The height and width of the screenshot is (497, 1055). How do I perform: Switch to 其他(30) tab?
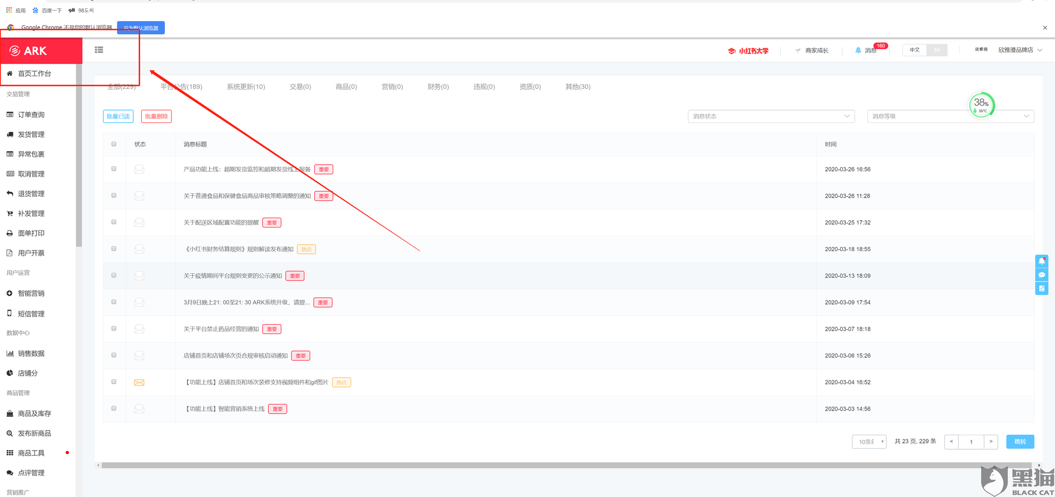578,86
